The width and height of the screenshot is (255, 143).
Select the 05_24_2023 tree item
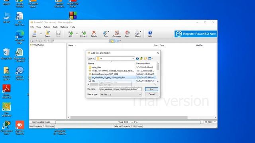[39, 45]
